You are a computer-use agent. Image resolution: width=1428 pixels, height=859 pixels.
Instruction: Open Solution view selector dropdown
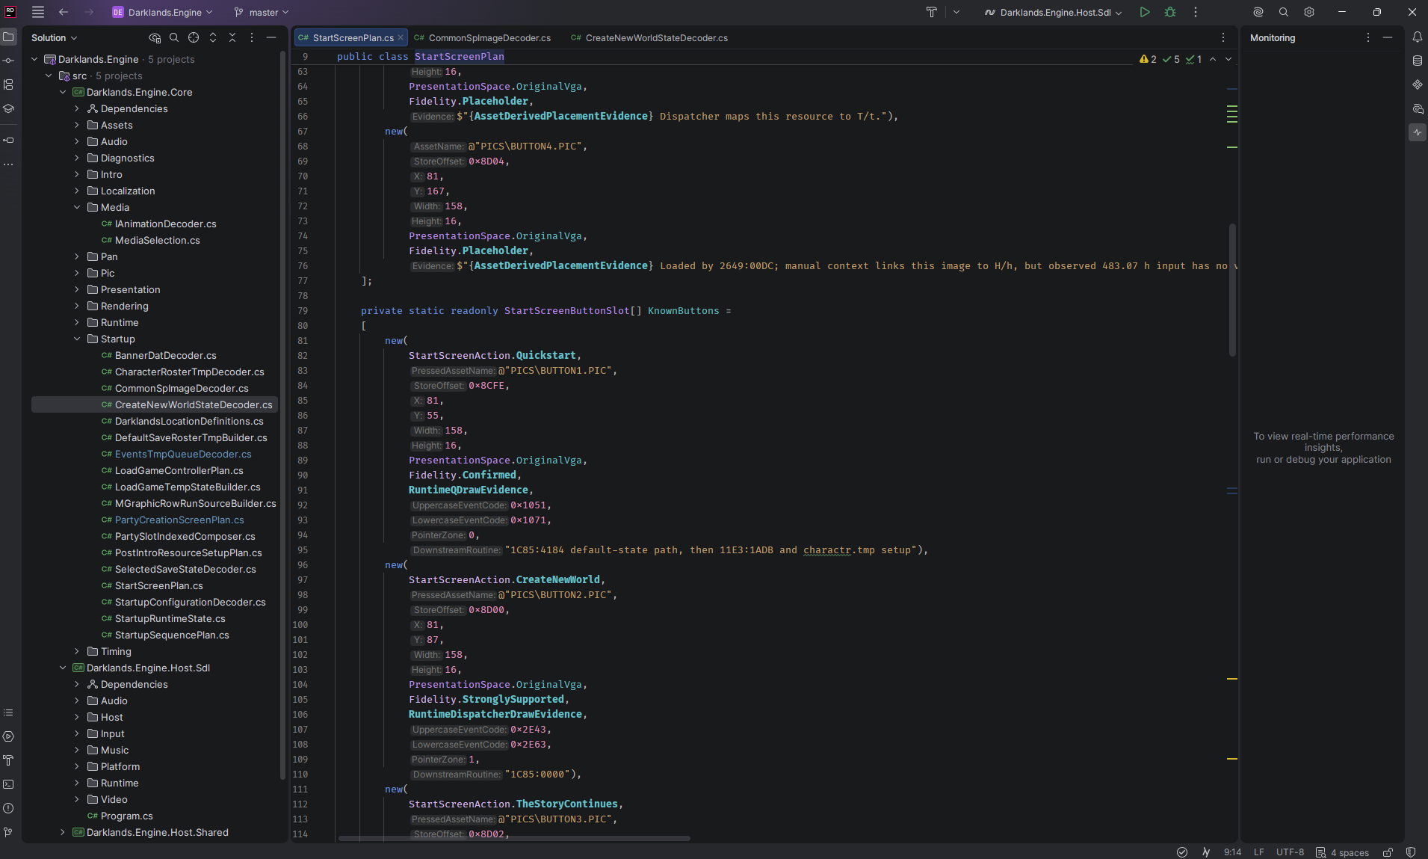click(x=54, y=37)
